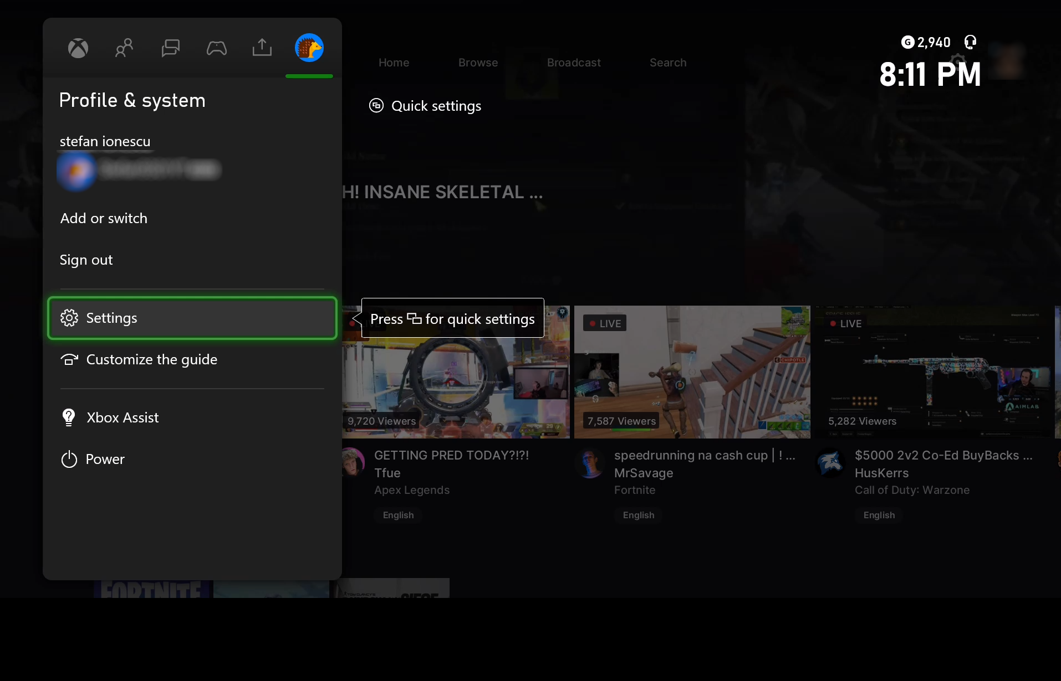Open the MrSavage Fortnite stream thumbnail
The width and height of the screenshot is (1061, 681).
(x=692, y=372)
